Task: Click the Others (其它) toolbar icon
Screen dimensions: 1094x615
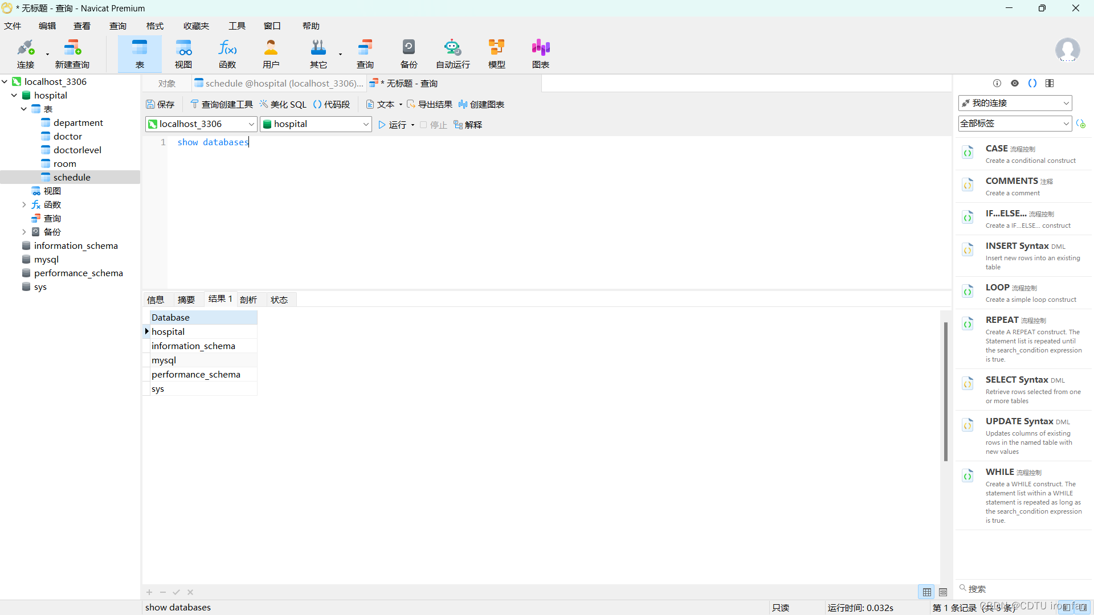Action: [319, 54]
